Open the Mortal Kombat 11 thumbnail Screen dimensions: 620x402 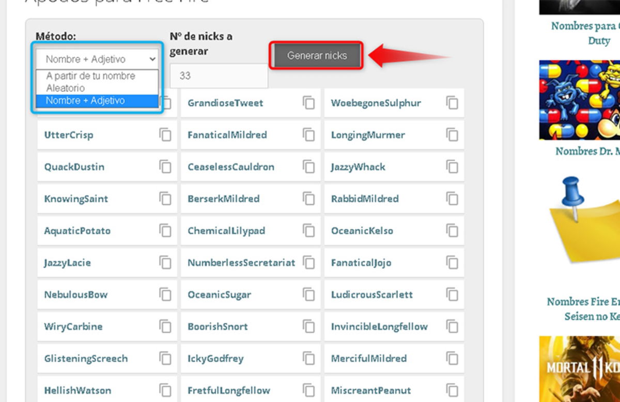pos(580,368)
